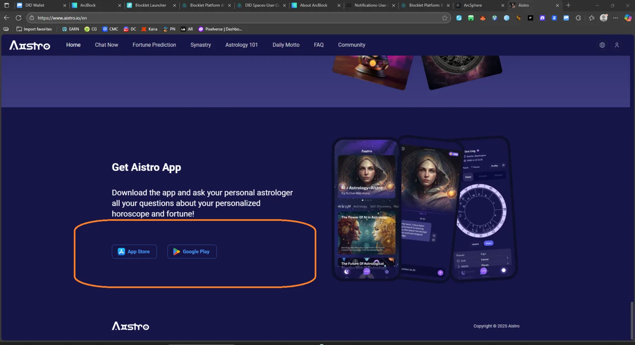Open the DC bookmark
This screenshot has width=635, height=345.
point(130,29)
